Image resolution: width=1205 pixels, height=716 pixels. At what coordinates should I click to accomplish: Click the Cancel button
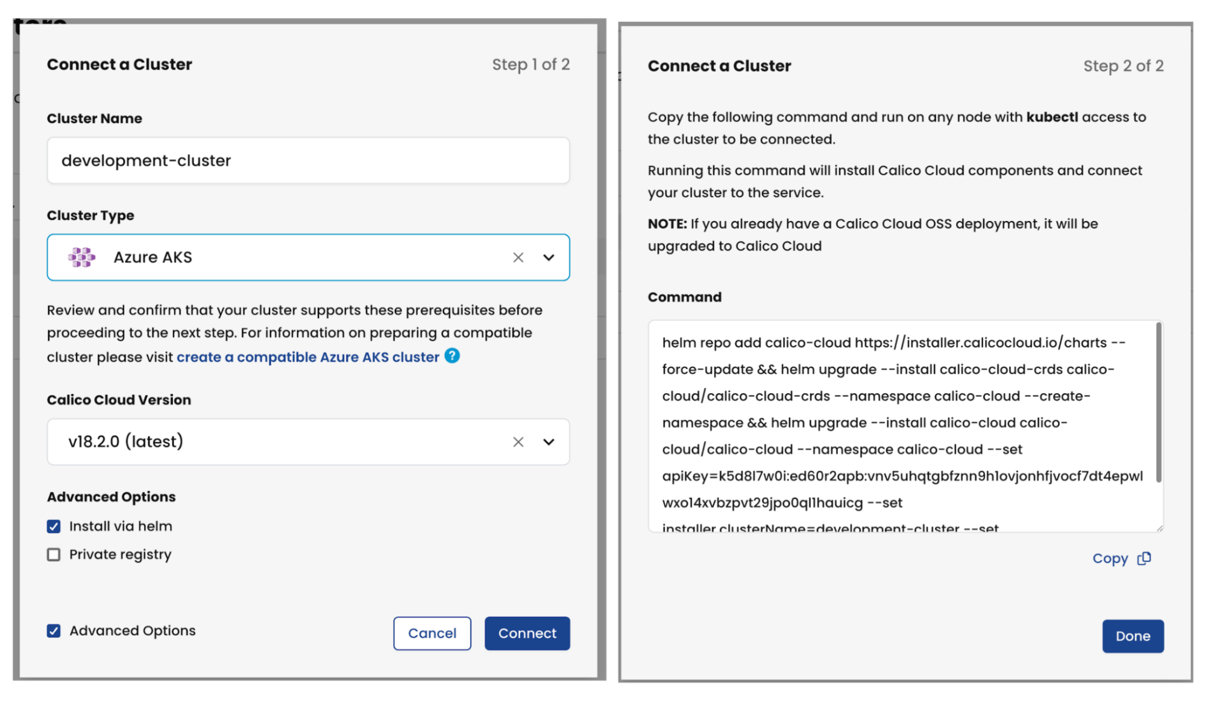click(432, 634)
